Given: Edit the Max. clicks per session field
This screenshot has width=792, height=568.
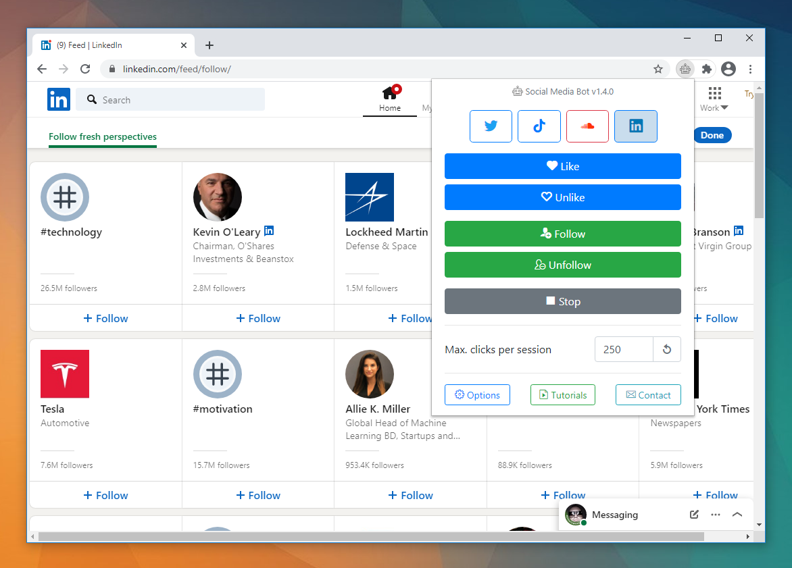Looking at the screenshot, I should click(x=624, y=349).
